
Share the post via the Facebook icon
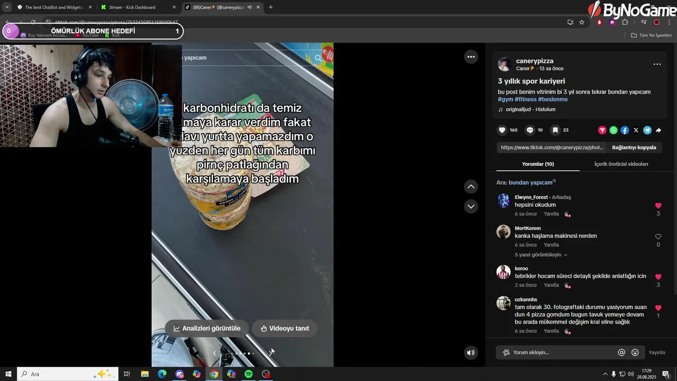click(x=625, y=130)
